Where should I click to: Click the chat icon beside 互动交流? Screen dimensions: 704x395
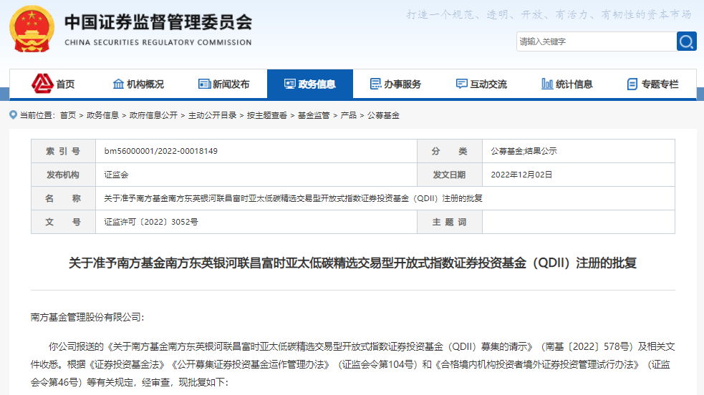[x=461, y=84]
